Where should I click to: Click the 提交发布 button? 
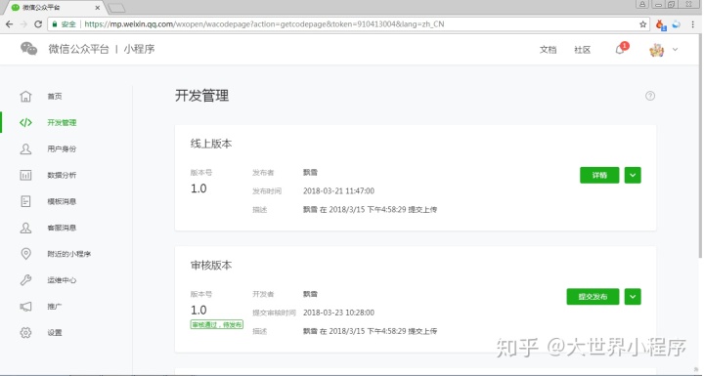593,297
